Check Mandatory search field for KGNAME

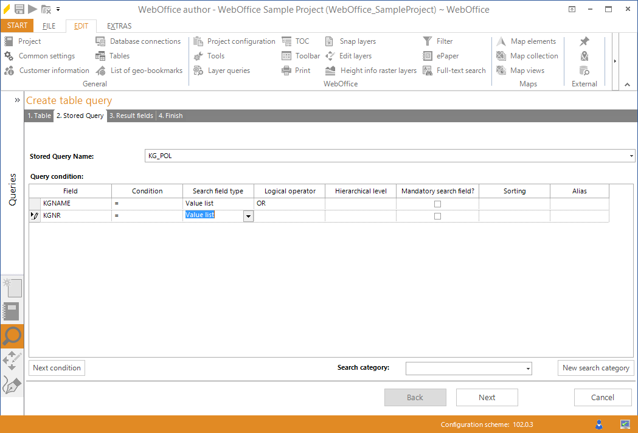[x=437, y=203]
